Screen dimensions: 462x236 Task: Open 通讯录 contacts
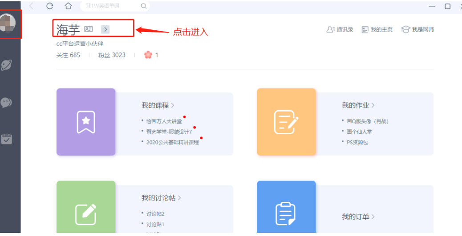340,29
